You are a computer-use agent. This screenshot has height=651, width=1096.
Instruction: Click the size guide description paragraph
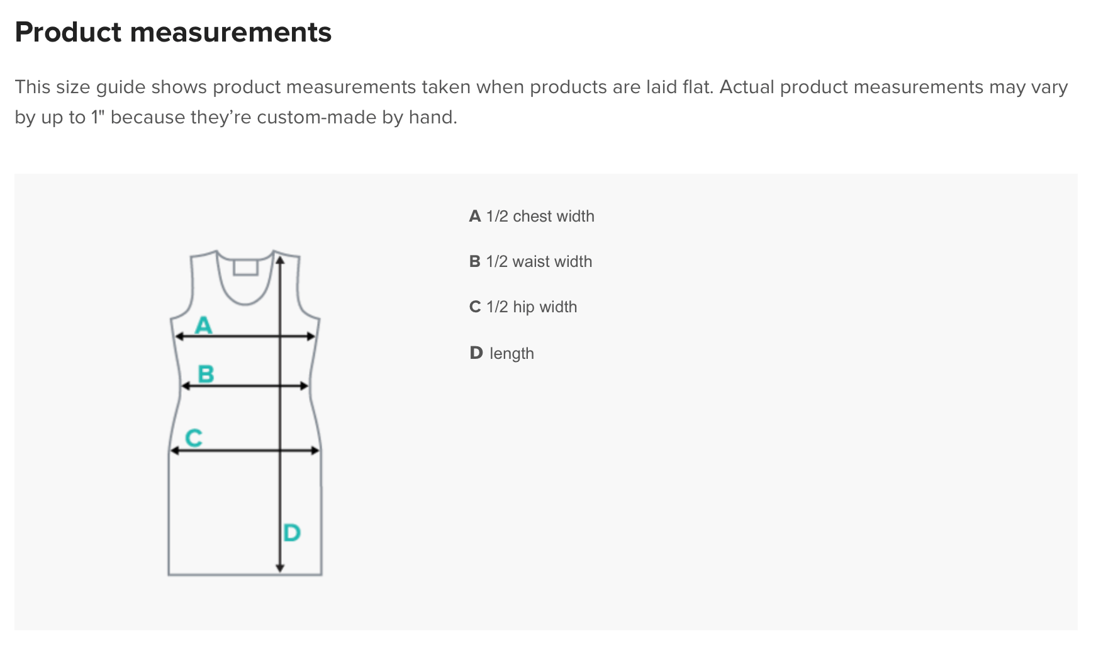(x=541, y=102)
